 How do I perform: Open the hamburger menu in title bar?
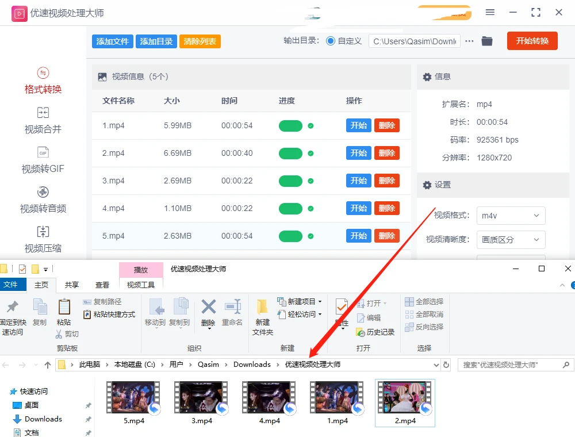click(x=490, y=12)
